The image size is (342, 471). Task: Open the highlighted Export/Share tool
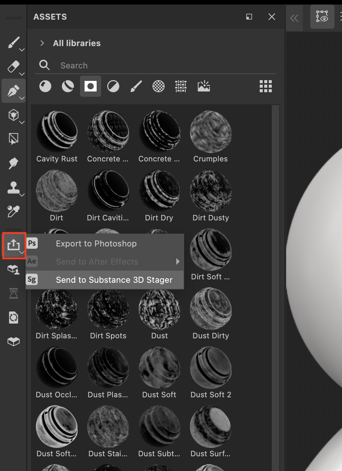(x=14, y=245)
